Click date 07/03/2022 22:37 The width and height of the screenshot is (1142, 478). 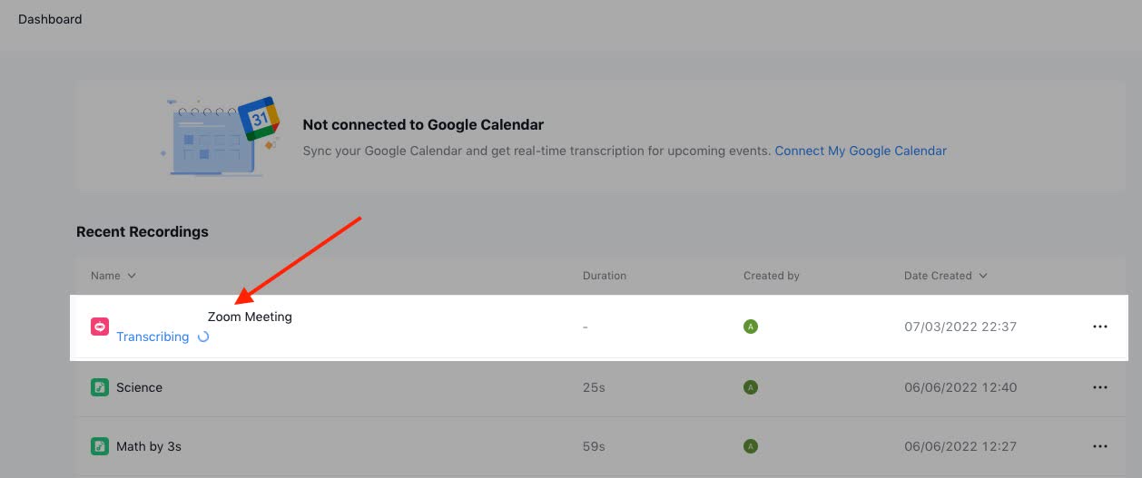pos(960,327)
